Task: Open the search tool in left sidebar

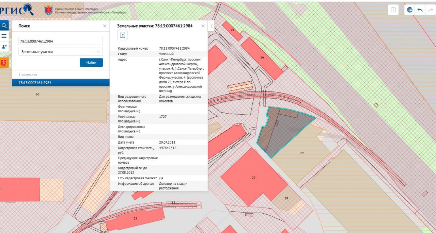Action: (4, 26)
